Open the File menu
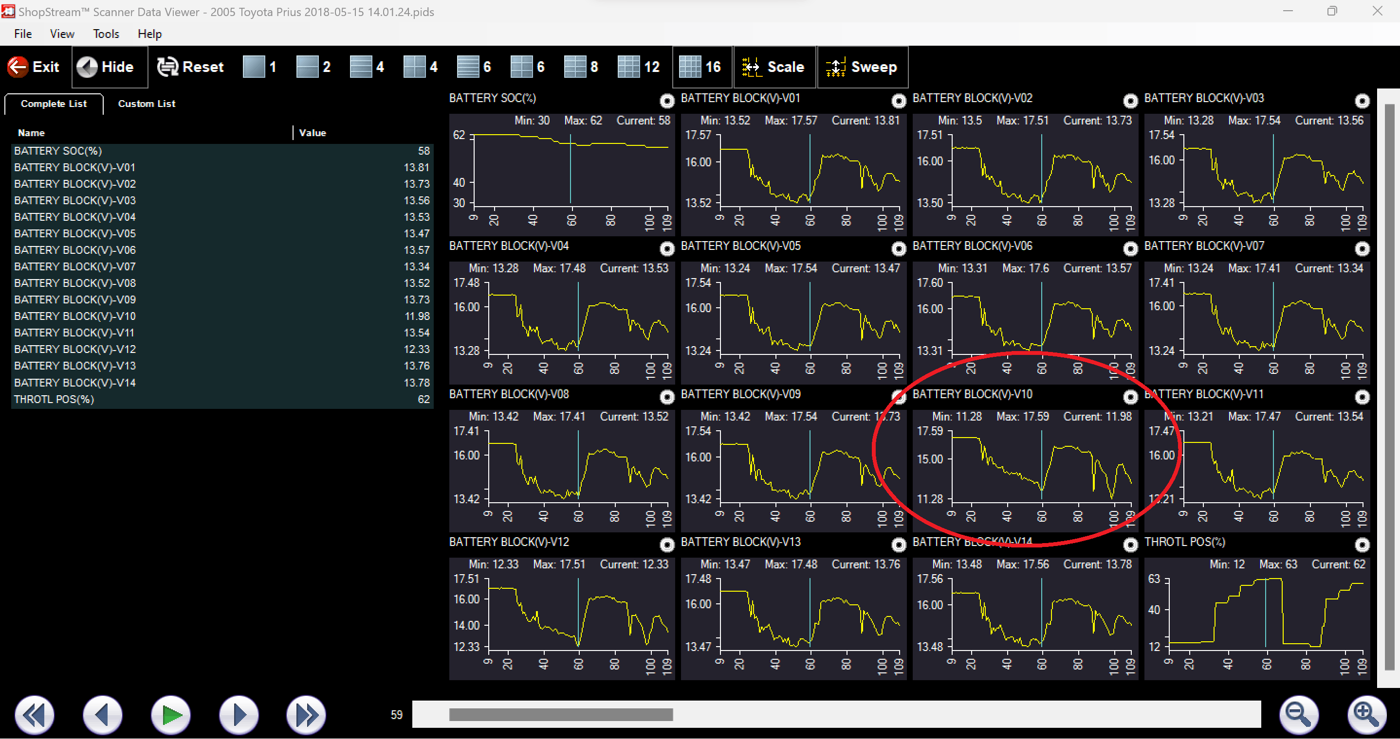Image resolution: width=1400 pixels, height=739 pixels. [22, 34]
